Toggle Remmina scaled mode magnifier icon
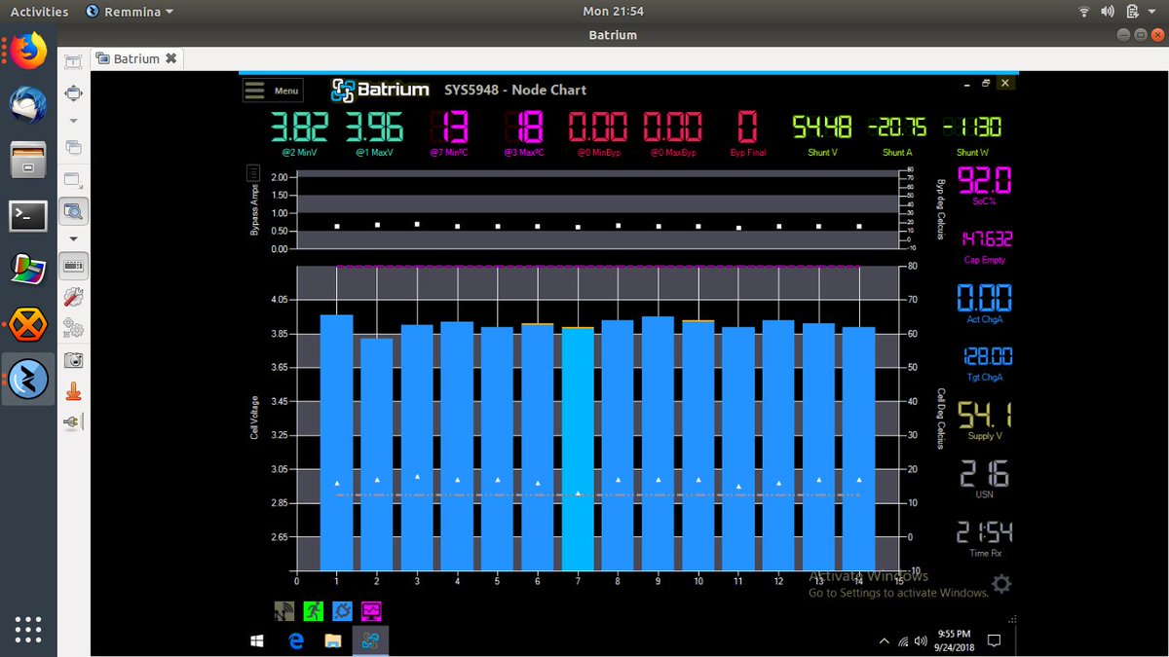 [x=73, y=209]
